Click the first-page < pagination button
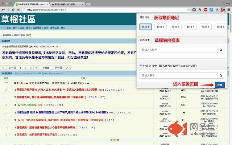 (x=3, y=68)
